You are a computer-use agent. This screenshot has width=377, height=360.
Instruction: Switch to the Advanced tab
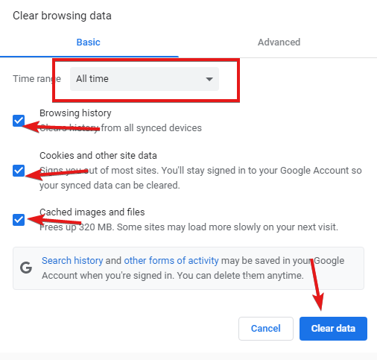tap(279, 42)
